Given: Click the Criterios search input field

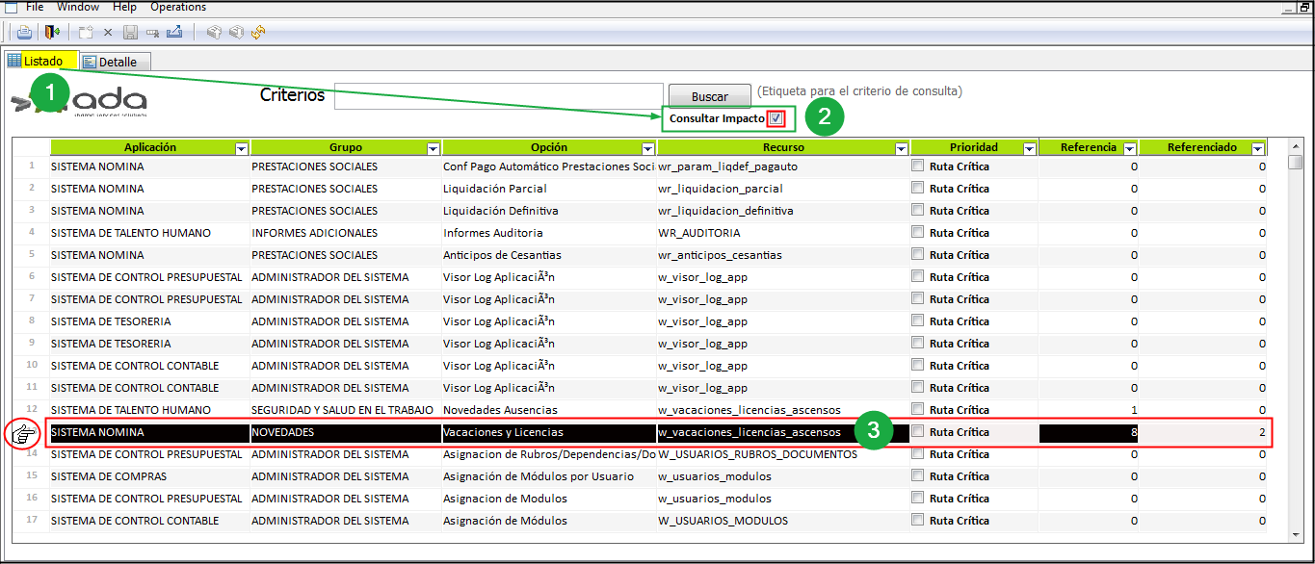Looking at the screenshot, I should point(498,96).
